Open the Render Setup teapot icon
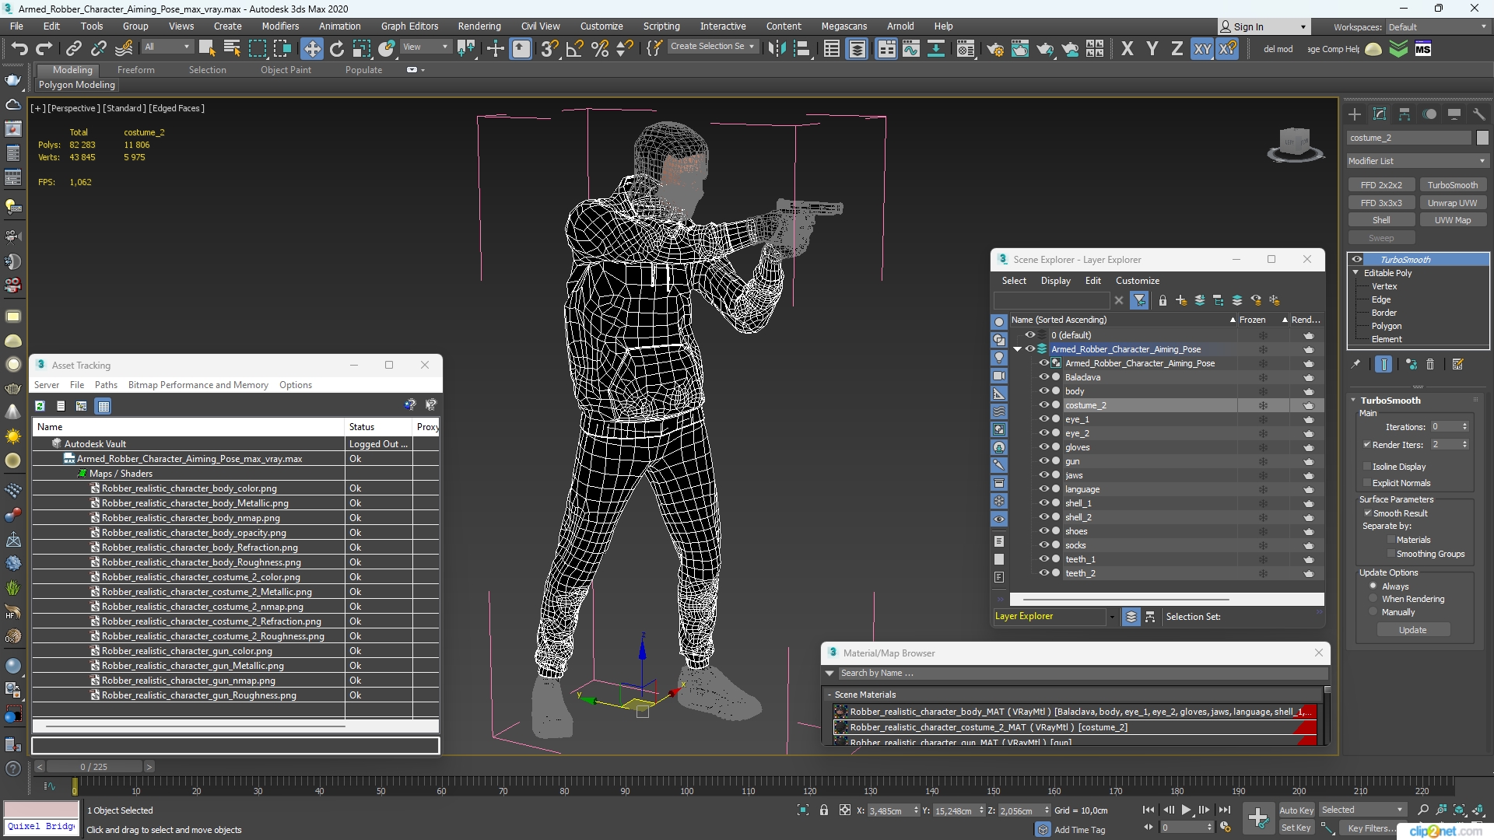The image size is (1494, 840). coord(994,49)
